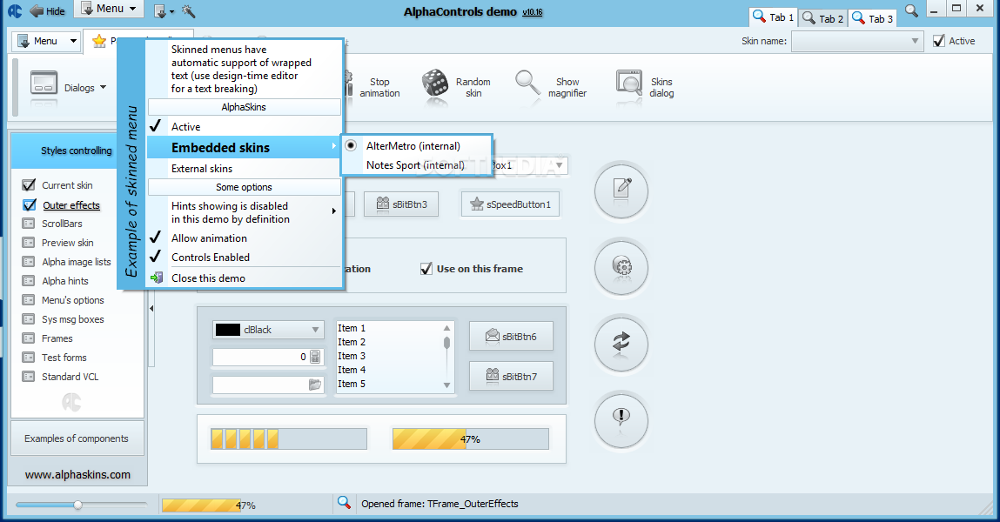Click the sBitBtn6 button
The height and width of the screenshot is (522, 1000).
pos(511,336)
